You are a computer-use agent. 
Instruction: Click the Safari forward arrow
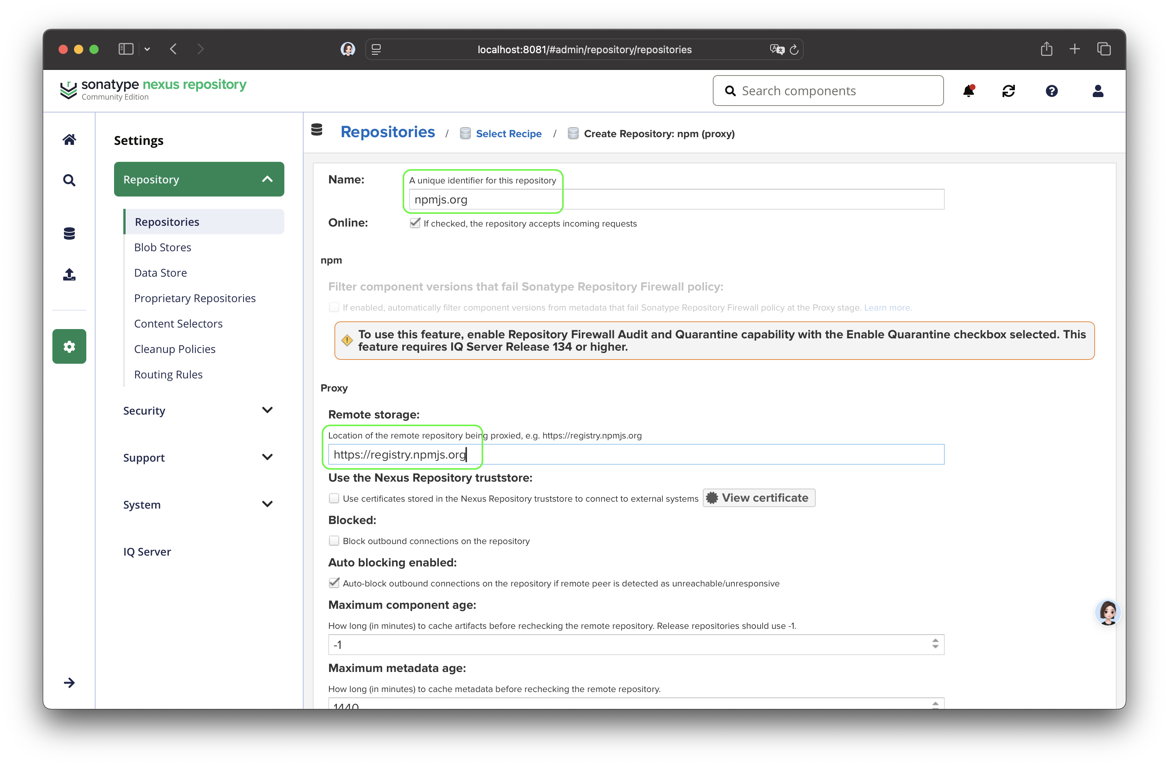200,49
